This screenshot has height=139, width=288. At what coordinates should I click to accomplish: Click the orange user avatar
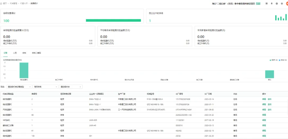287,3
